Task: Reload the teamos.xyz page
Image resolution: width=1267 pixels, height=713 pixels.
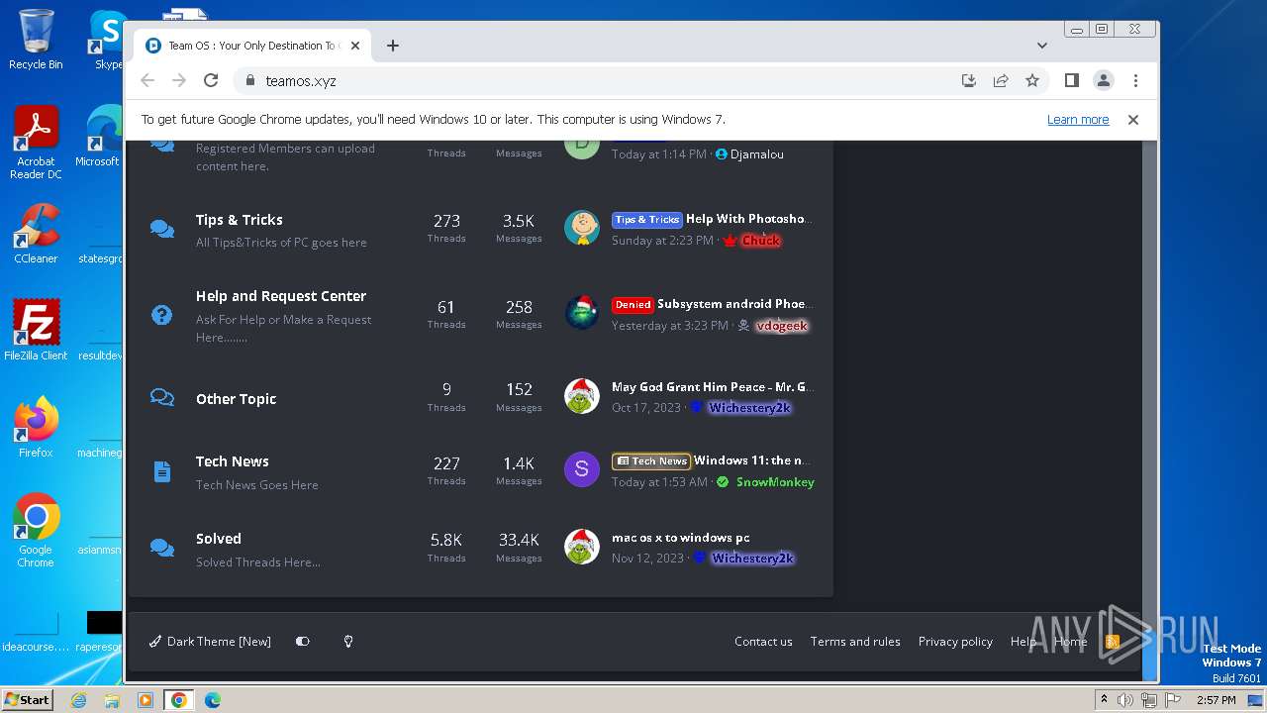Action: point(211,81)
